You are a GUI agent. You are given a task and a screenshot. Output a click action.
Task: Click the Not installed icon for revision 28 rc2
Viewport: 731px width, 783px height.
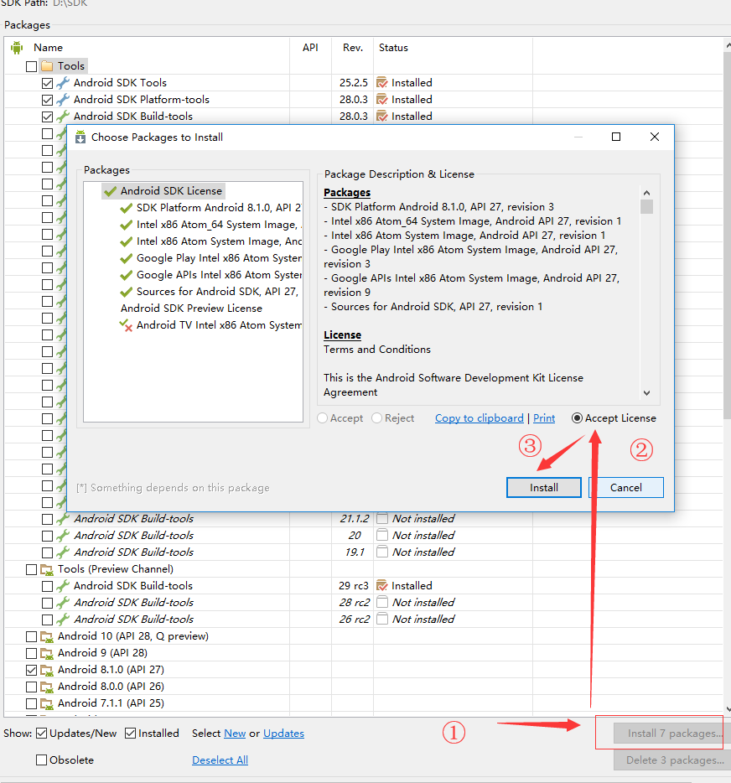point(382,602)
